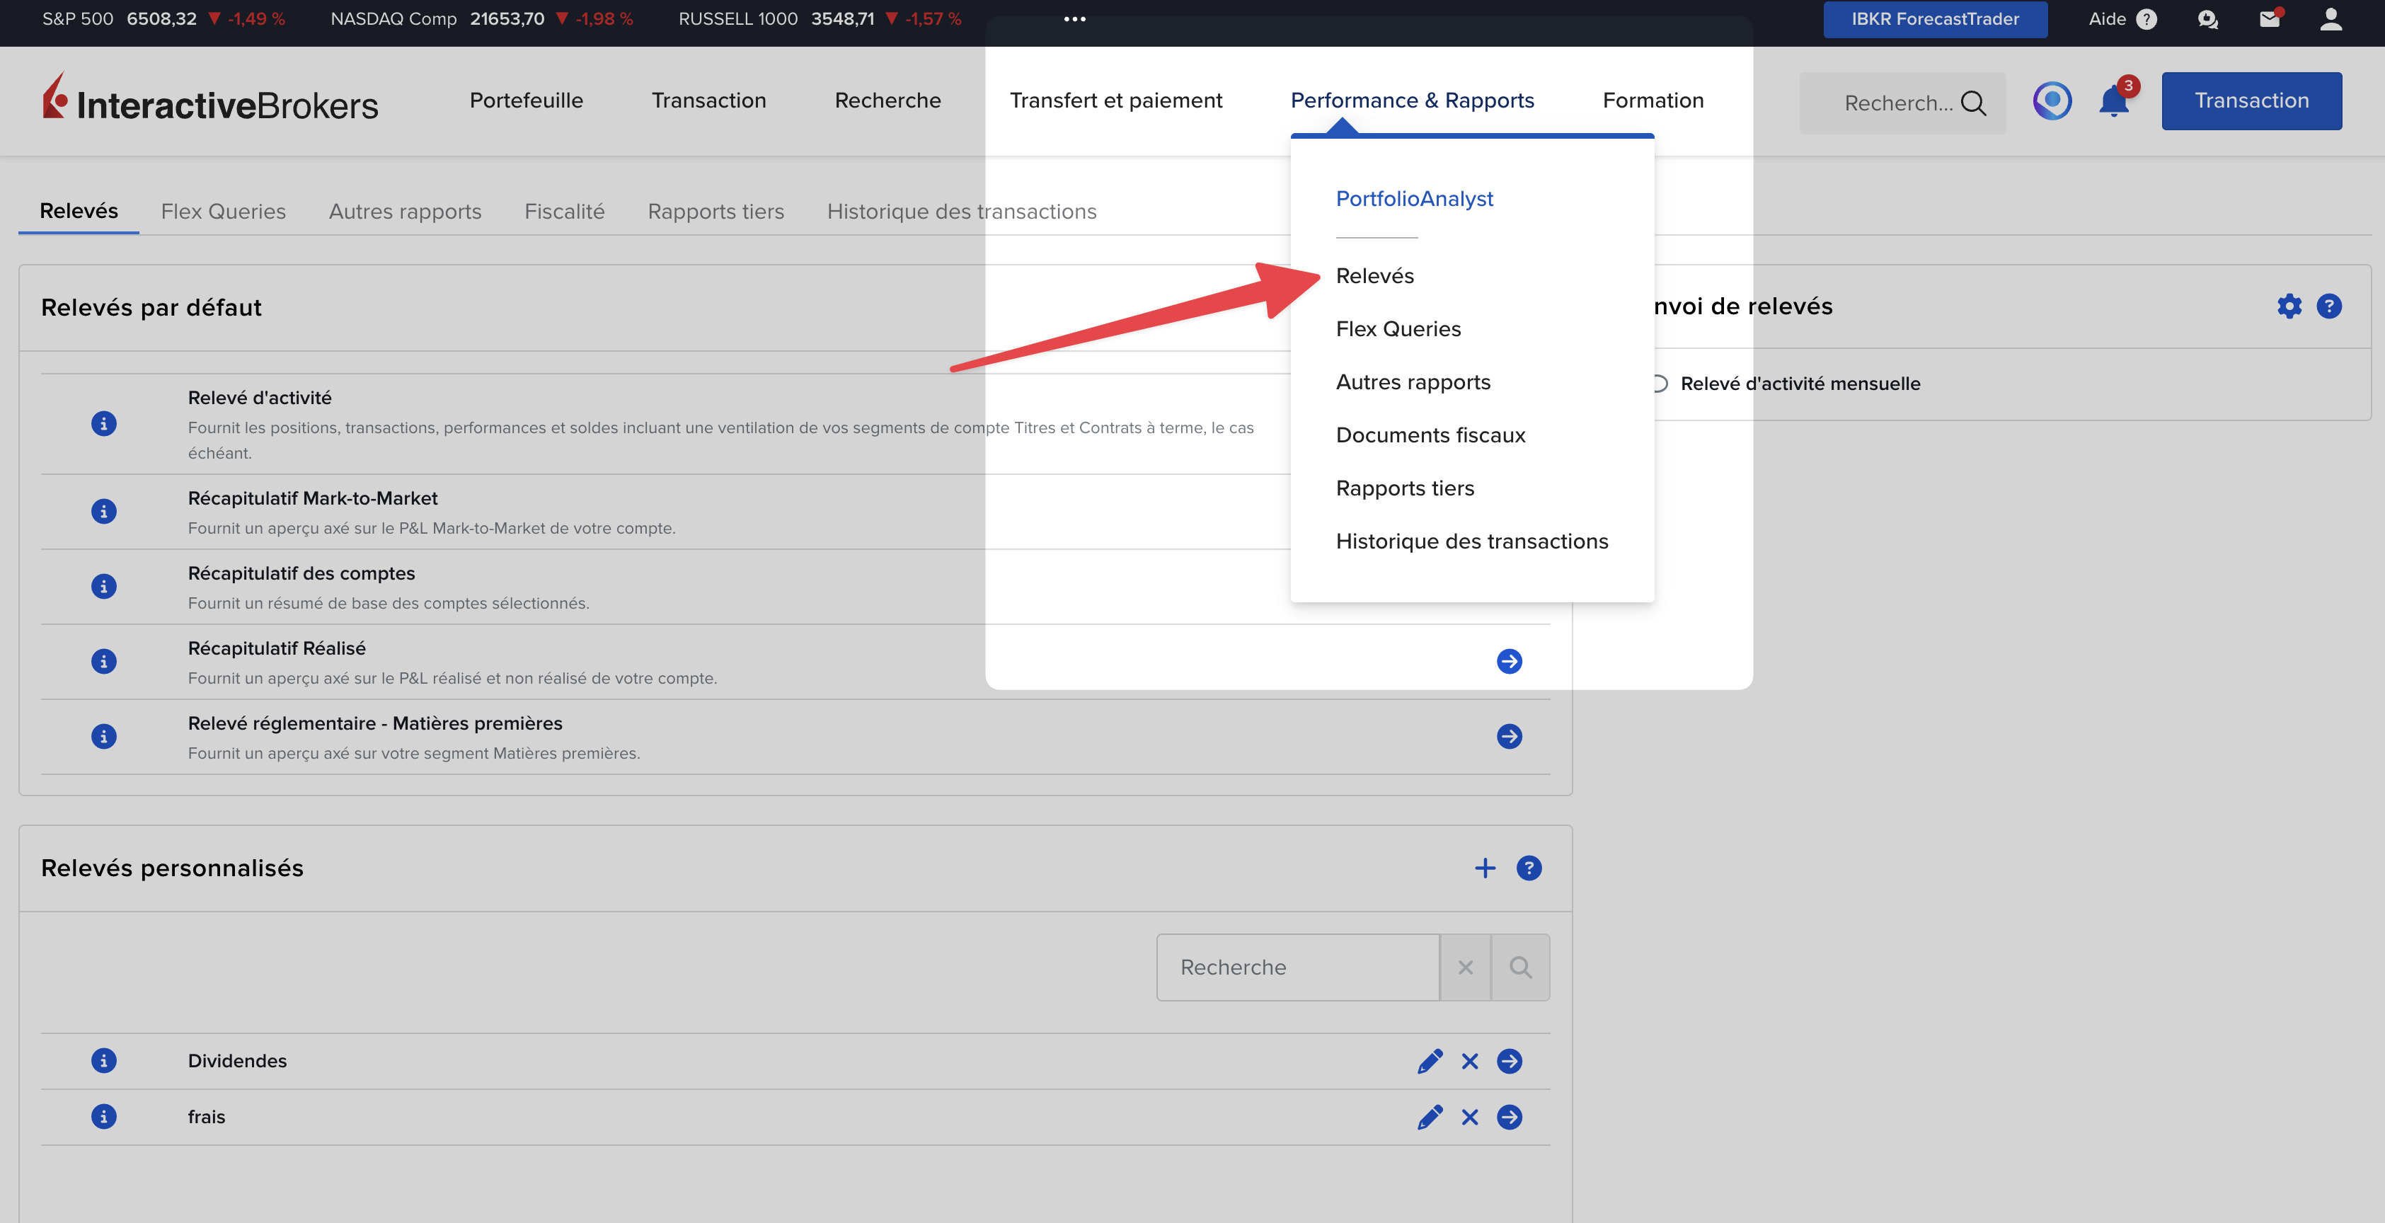
Task: Switch to the Fiscalité tab
Action: [564, 211]
